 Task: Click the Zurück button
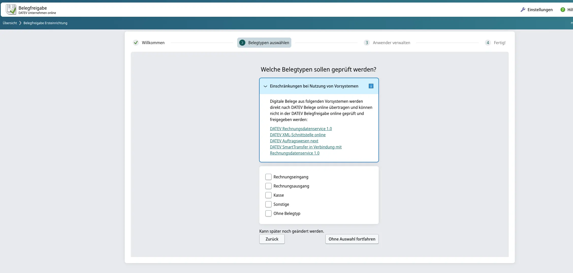272,239
